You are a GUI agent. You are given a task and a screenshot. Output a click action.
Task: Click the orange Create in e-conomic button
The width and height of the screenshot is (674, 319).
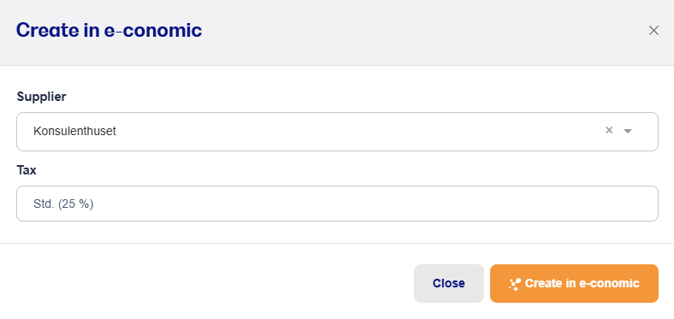pyautogui.click(x=574, y=283)
